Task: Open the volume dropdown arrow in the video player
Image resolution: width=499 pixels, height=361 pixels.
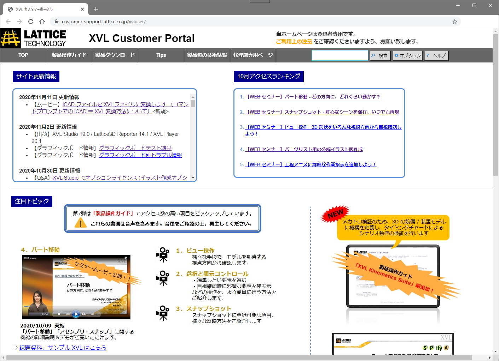Action: coord(97,314)
